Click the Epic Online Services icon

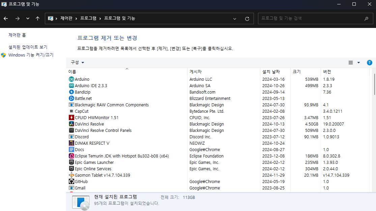(71, 169)
